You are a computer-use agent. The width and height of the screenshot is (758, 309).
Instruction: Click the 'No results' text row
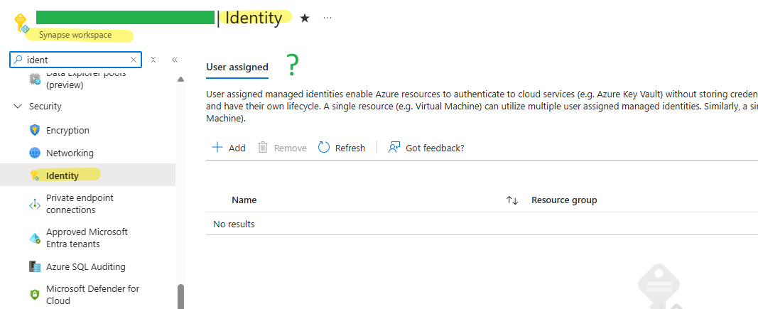click(x=234, y=224)
